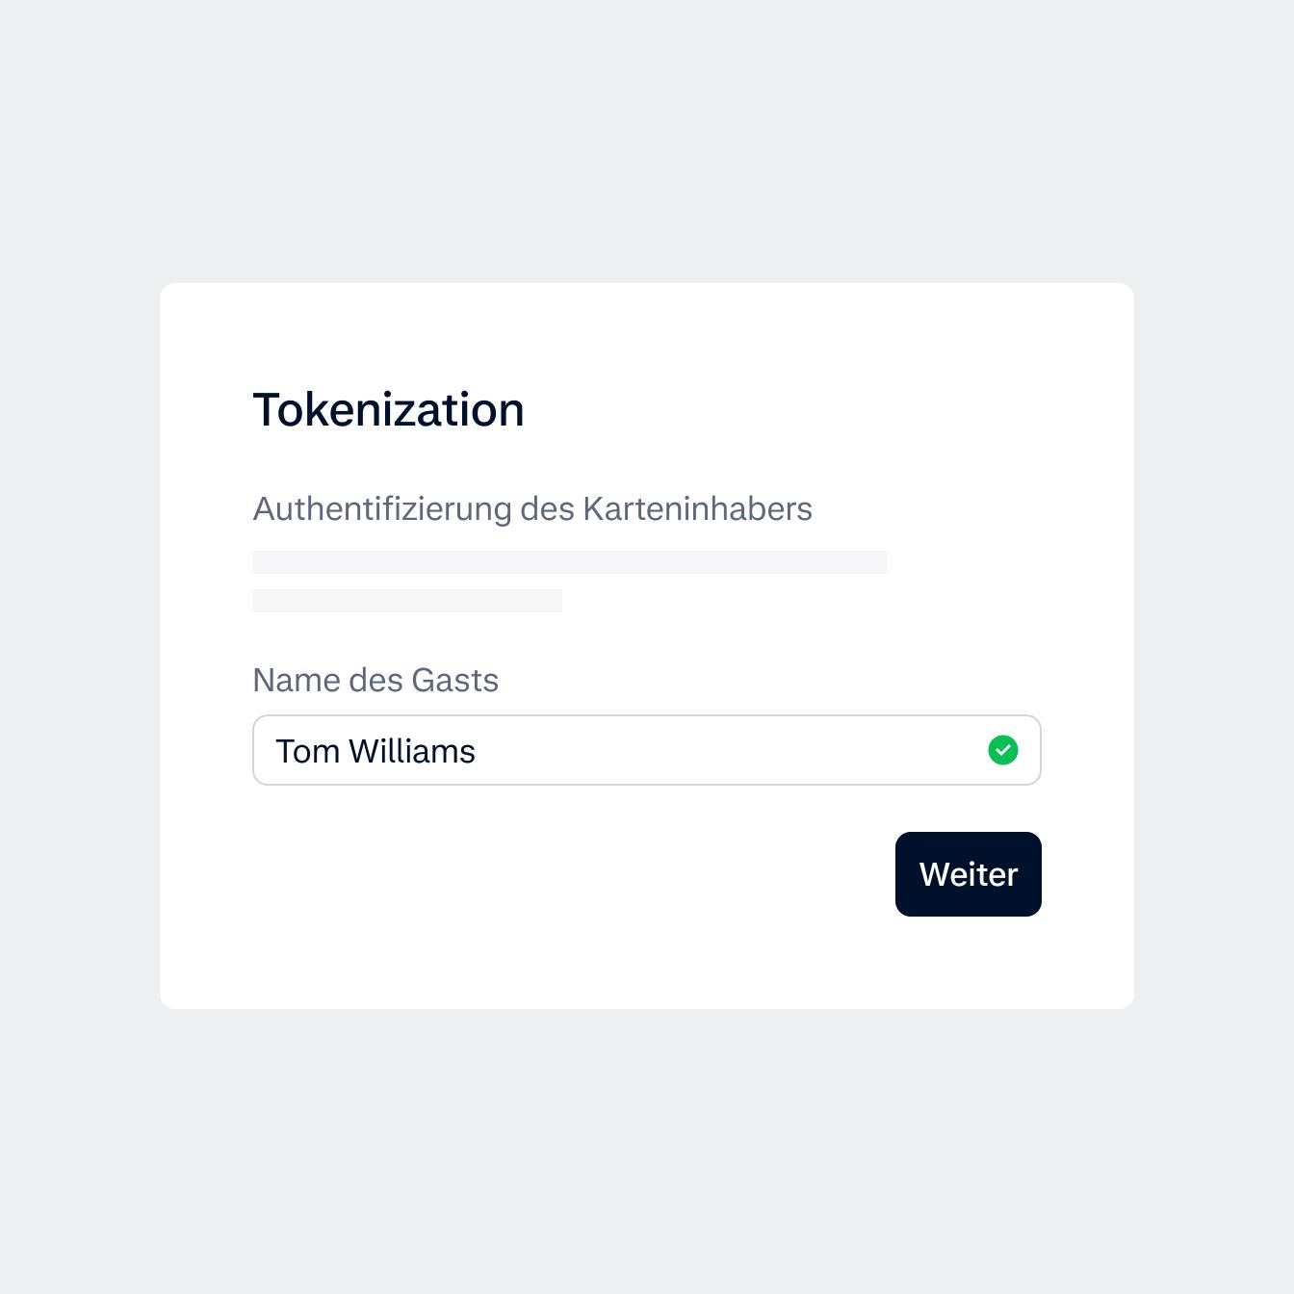Click empty space inside the guest name field

(732, 751)
